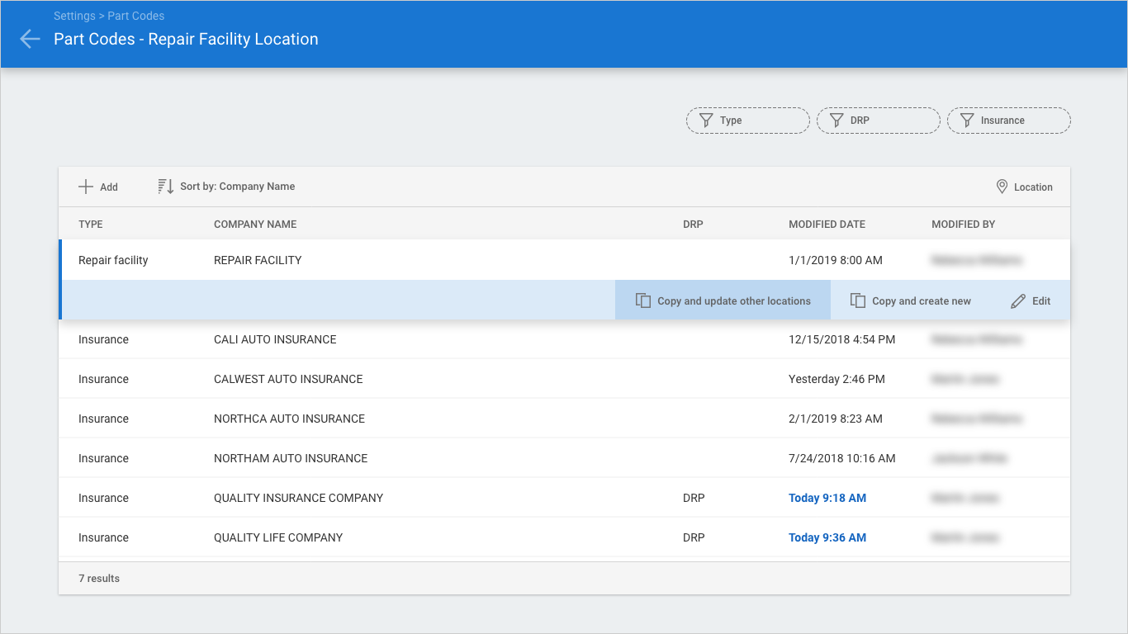Select the QUALITY INSURANCE COMPANY row
The image size is (1128, 634).
(298, 498)
